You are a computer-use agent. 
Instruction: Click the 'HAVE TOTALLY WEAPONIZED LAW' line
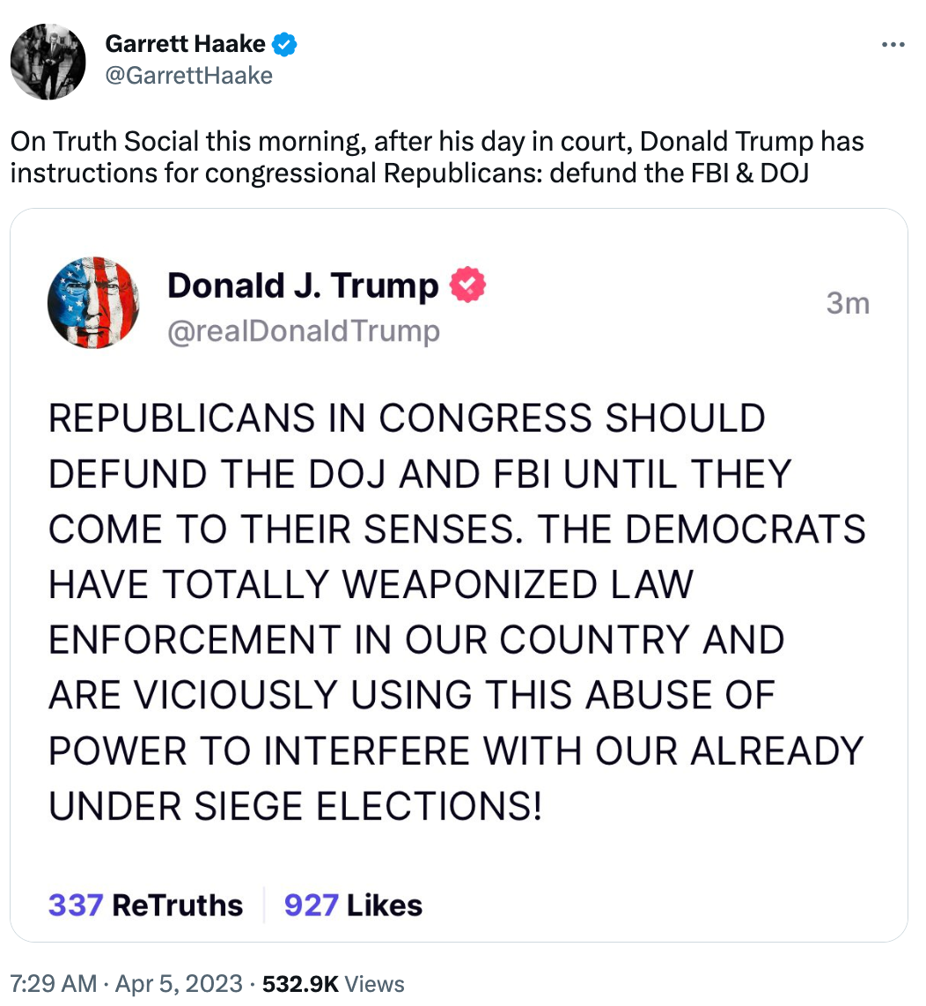click(x=371, y=584)
